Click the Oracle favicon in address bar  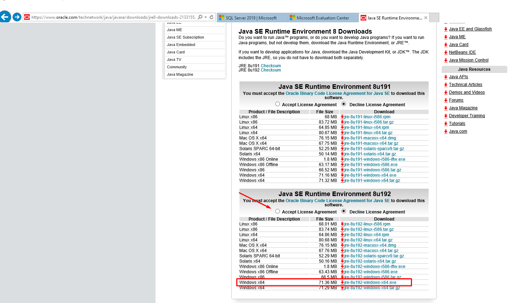pyautogui.click(x=27, y=17)
